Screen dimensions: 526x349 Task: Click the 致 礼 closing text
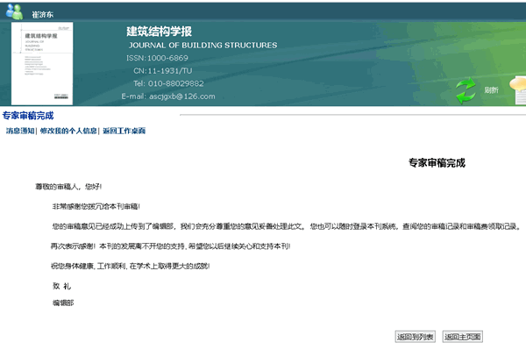click(x=61, y=286)
